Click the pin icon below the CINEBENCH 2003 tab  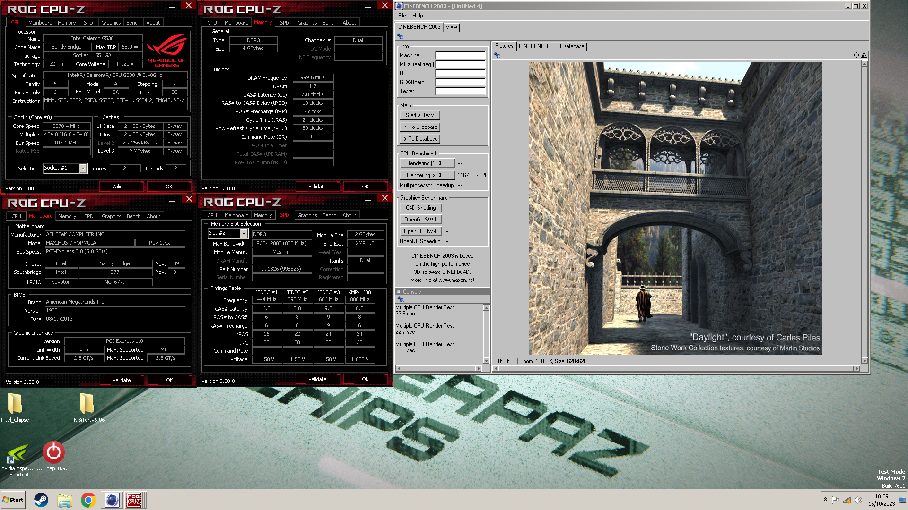[x=400, y=36]
